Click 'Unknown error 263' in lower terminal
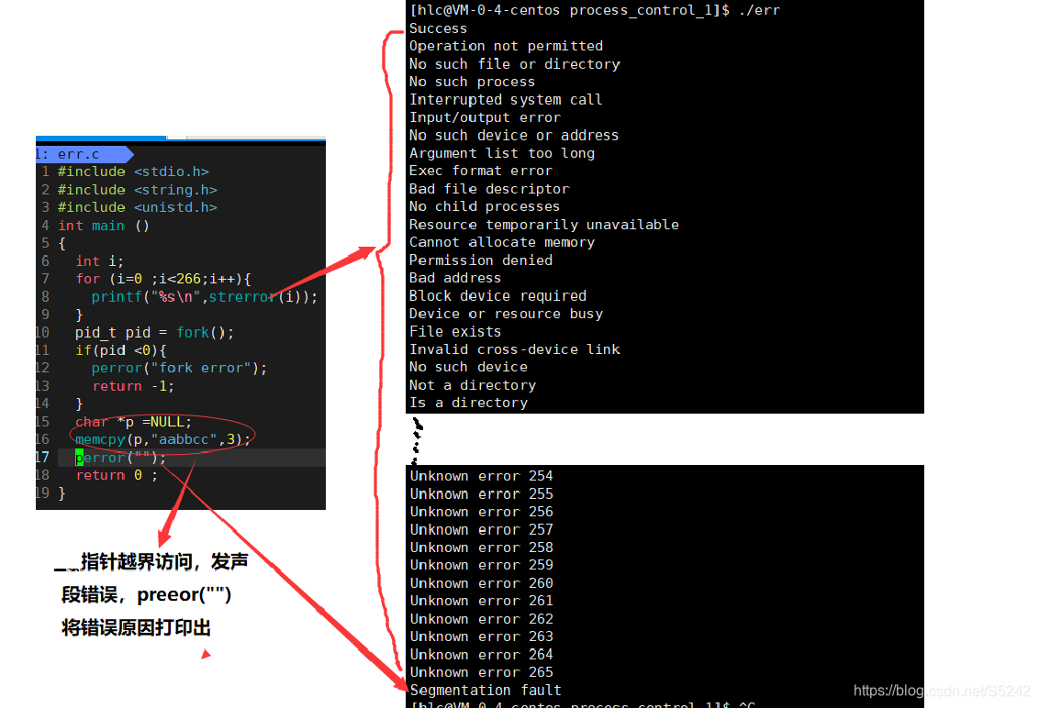This screenshot has height=708, width=1039. click(481, 636)
